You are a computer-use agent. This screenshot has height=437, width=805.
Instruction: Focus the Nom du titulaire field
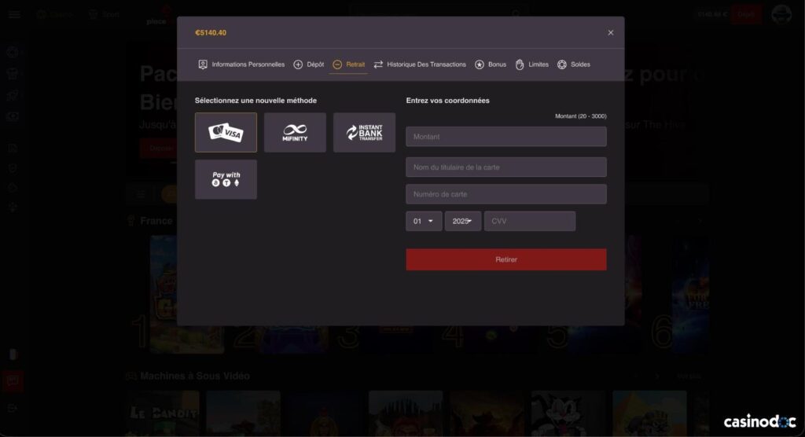coord(506,167)
